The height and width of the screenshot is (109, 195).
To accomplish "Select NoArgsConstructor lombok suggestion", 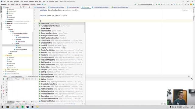I will pos(62,35).
